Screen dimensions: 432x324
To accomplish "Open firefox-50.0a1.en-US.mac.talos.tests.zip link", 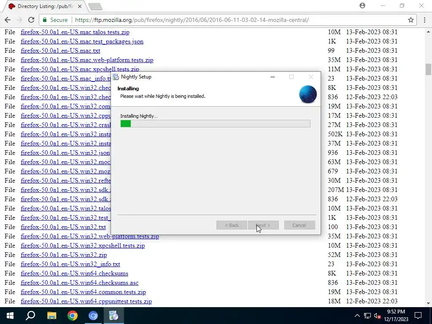I will point(75,32).
